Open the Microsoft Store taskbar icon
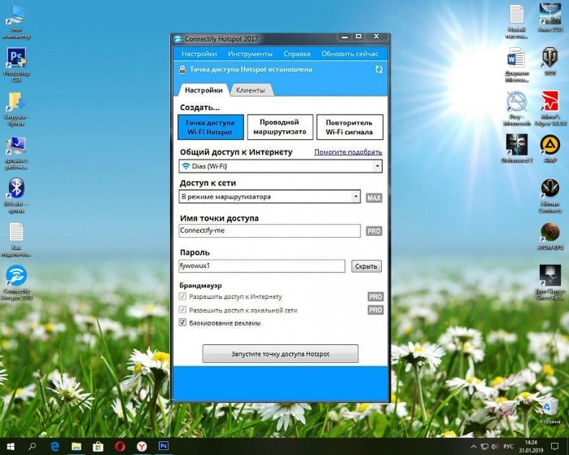Image resolution: width=569 pixels, height=455 pixels. [x=98, y=446]
